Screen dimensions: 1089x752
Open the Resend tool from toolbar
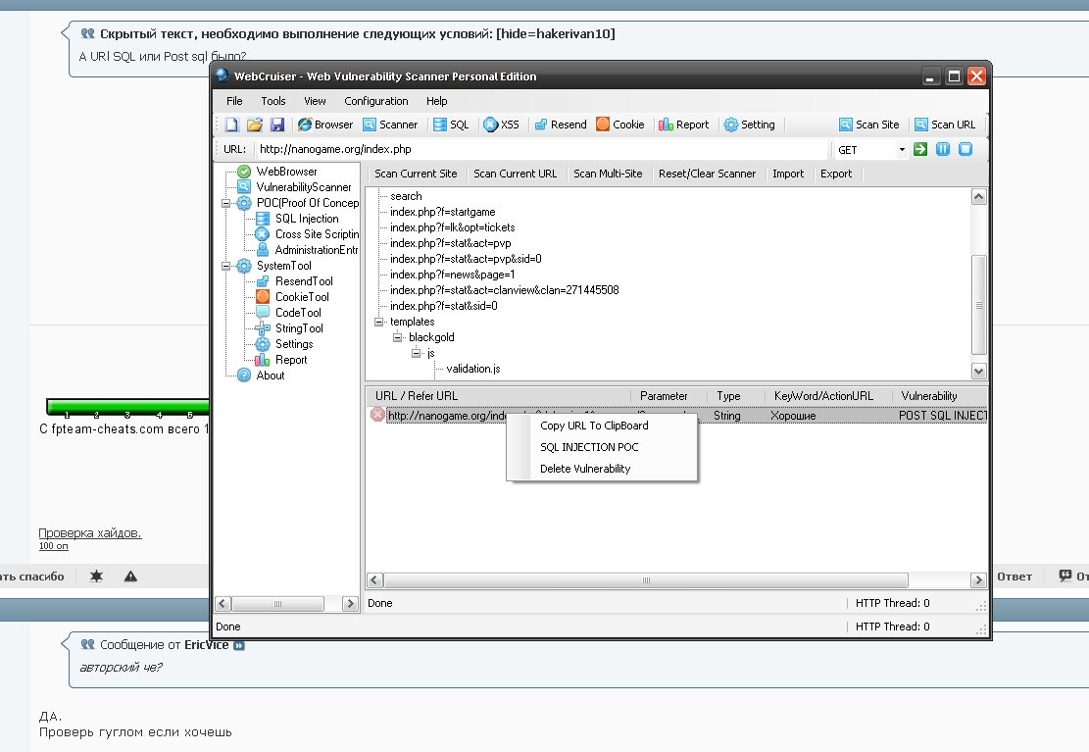(560, 125)
